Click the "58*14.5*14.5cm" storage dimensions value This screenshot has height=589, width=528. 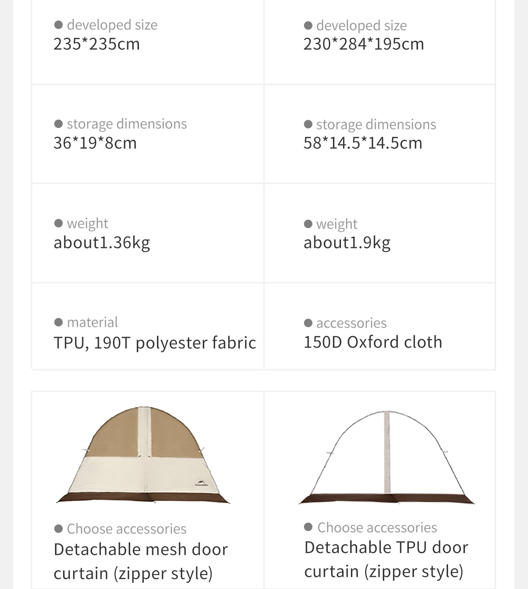click(363, 143)
